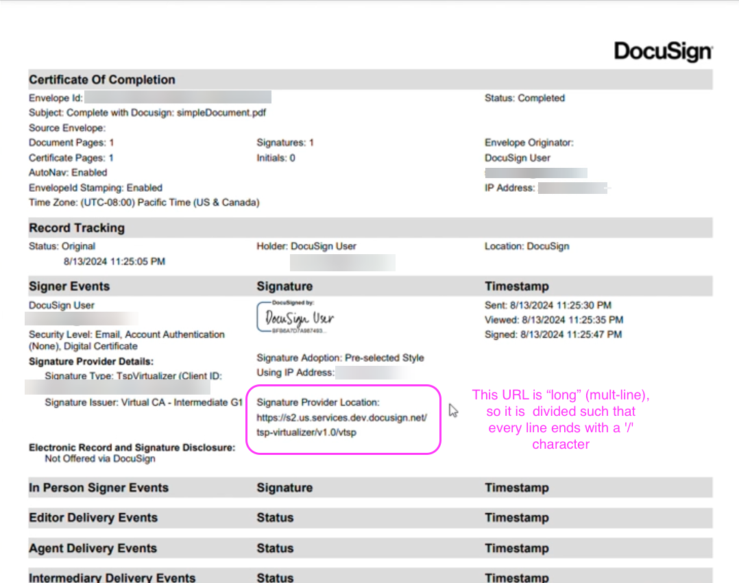This screenshot has height=583, width=739.
Task: Select the Signature Issuer Virtual CA line
Action: point(144,403)
